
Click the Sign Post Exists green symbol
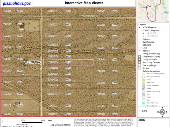pyautogui.click(x=143, y=33)
